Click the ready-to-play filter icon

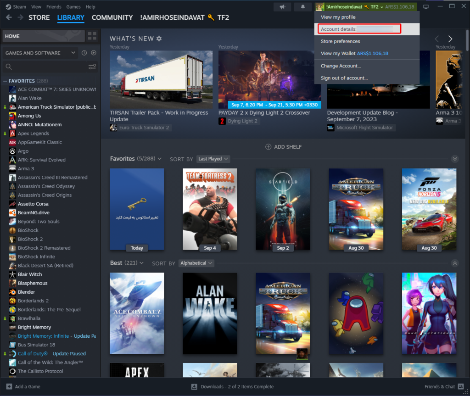[x=94, y=53]
